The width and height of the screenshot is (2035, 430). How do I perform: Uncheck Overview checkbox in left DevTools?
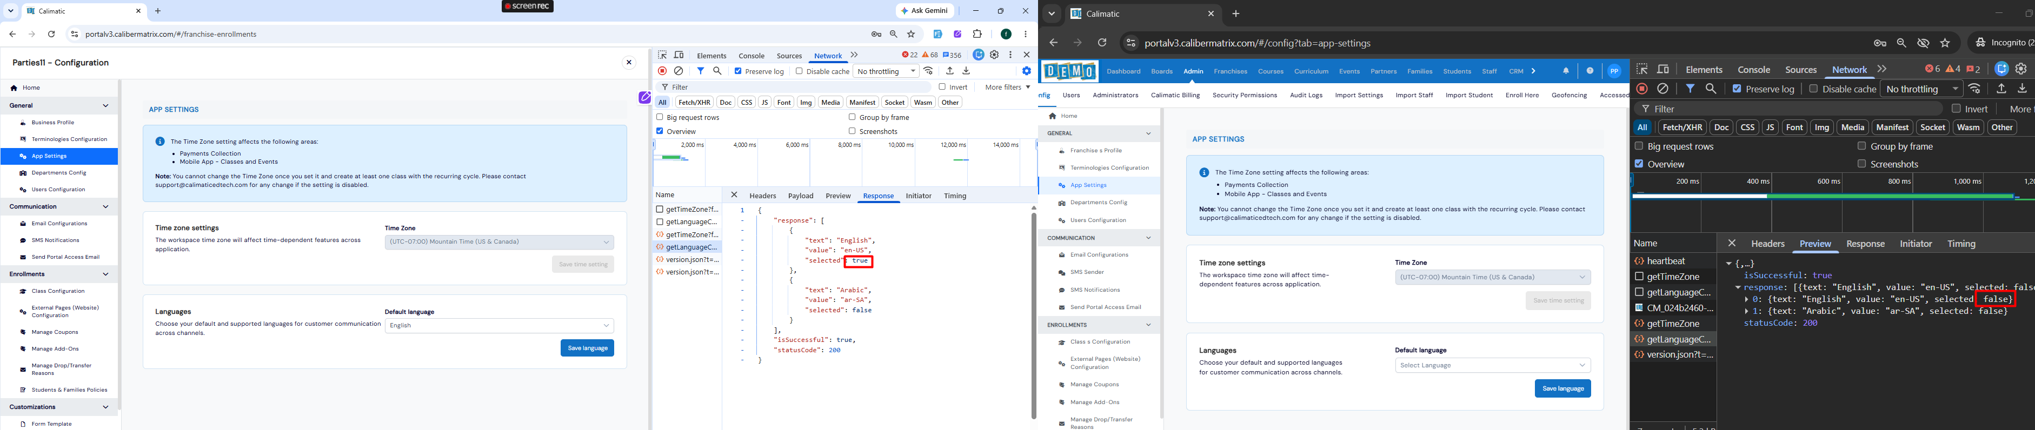pyautogui.click(x=660, y=131)
